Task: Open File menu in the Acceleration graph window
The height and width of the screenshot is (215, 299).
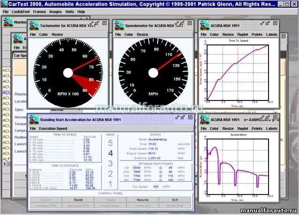Action: pos(203,129)
